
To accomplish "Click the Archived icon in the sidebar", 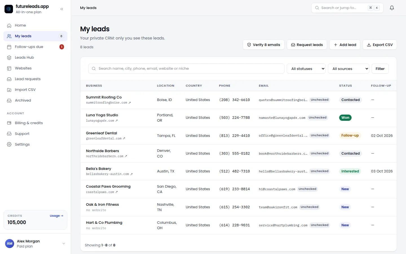I will pos(9,100).
